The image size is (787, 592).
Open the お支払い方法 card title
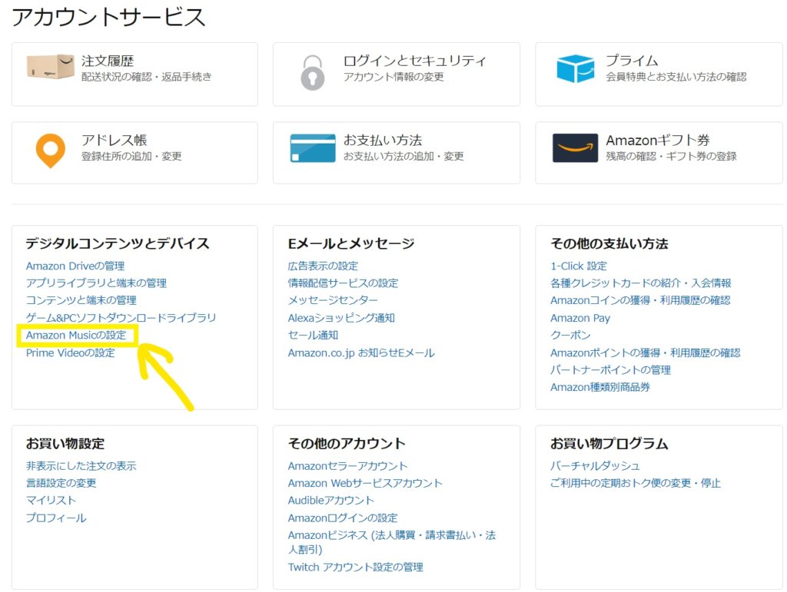pyautogui.click(x=383, y=141)
